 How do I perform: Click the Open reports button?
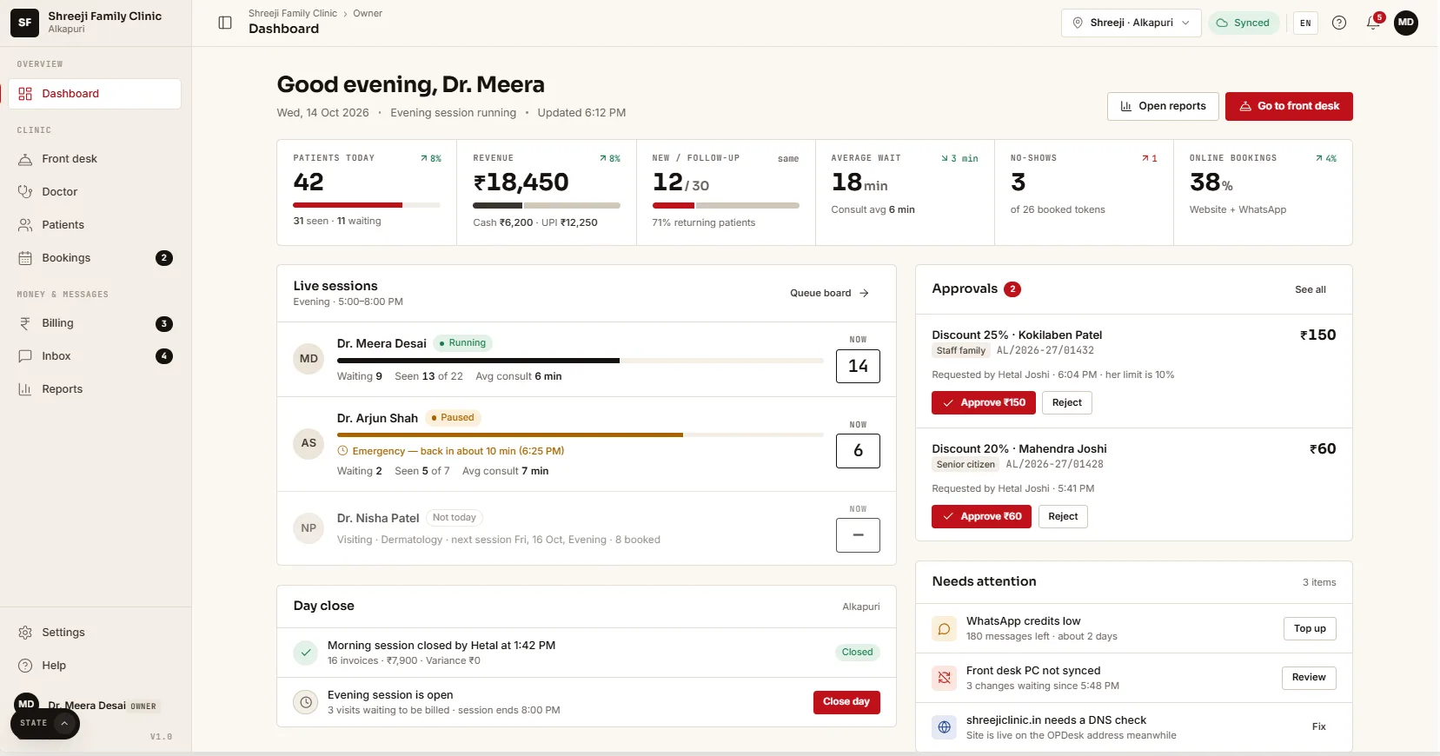[x=1163, y=106]
